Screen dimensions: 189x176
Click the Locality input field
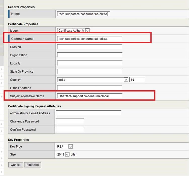89,63
